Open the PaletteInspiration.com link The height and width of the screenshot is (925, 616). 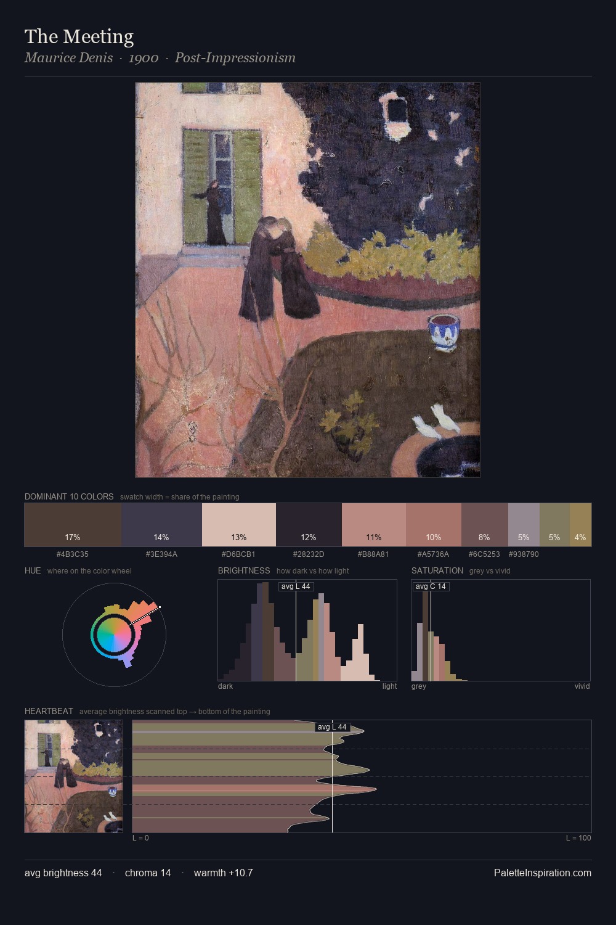[x=543, y=873]
